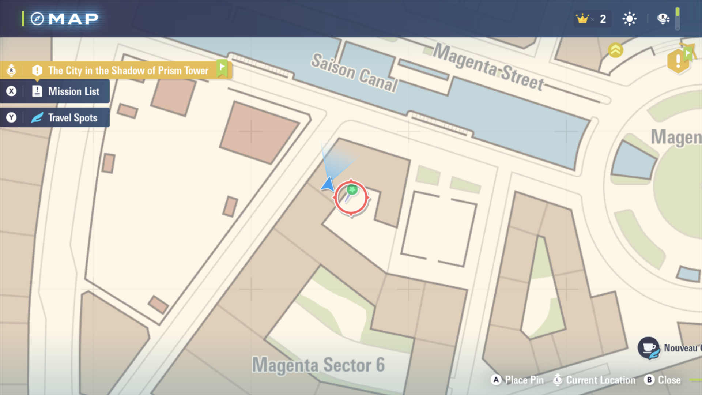Select the gold crown counter icon
The width and height of the screenshot is (702, 395).
tap(582, 18)
